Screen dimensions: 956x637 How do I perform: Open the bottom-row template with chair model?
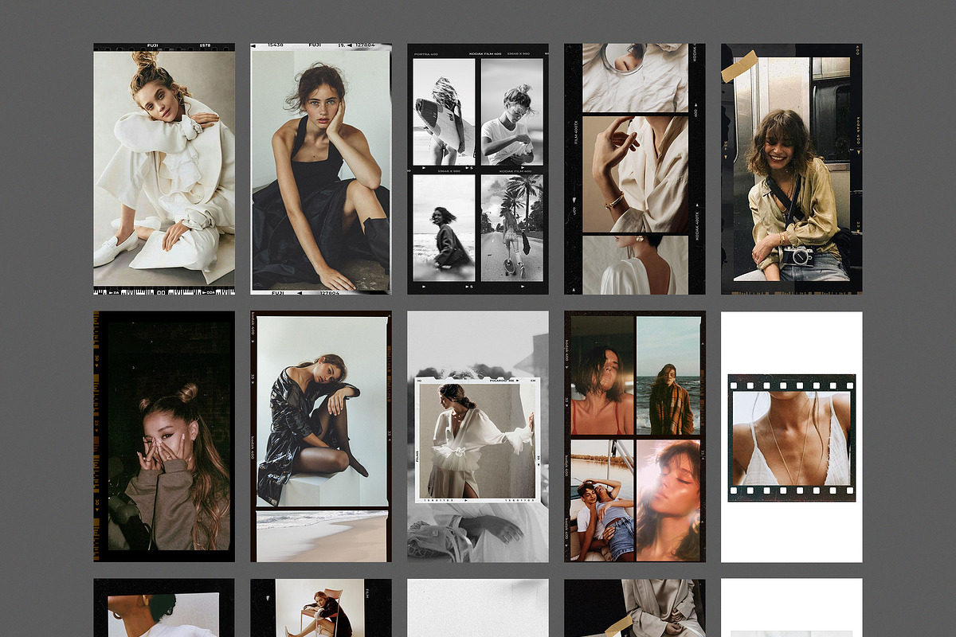[321, 608]
